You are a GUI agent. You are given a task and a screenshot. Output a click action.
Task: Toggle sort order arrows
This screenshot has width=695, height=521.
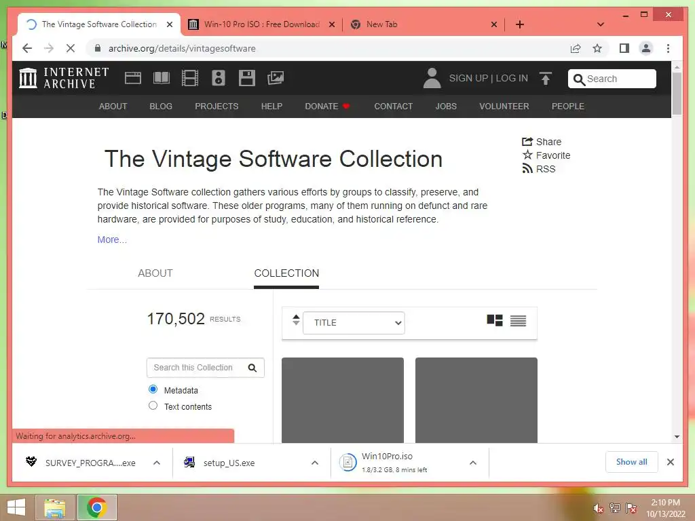pos(296,320)
